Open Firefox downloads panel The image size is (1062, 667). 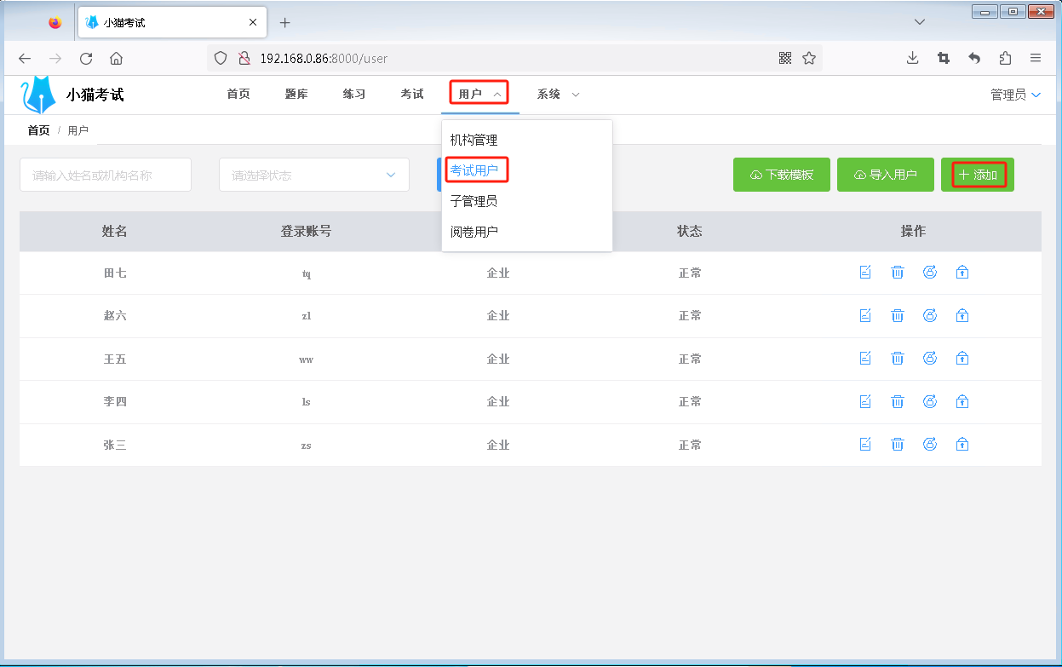pos(912,58)
